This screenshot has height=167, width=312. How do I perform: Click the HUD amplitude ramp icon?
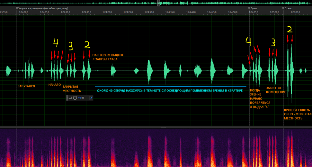coord(70,98)
